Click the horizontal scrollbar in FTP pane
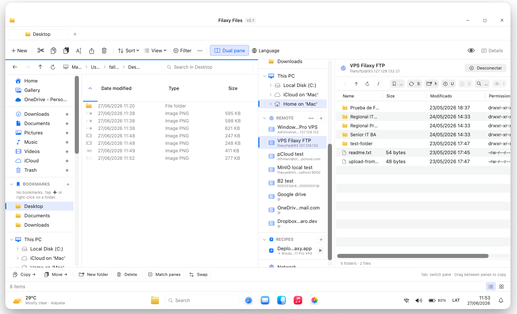Image resolution: width=517 pixels, height=314 pixels. tap(413, 256)
